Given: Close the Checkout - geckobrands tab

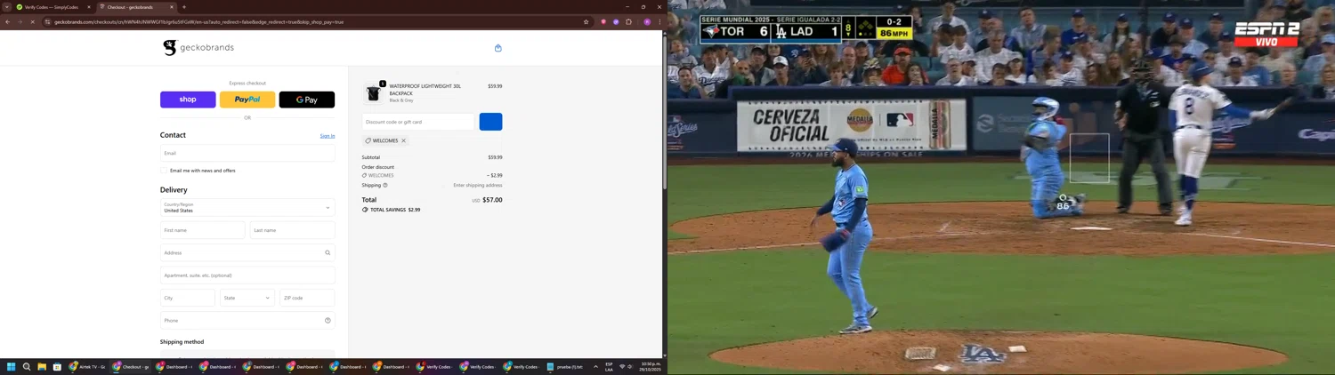Looking at the screenshot, I should (172, 7).
